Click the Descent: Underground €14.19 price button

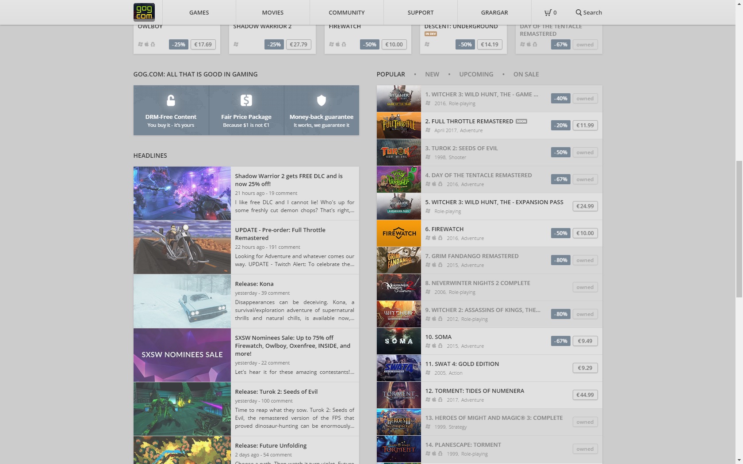tap(490, 44)
